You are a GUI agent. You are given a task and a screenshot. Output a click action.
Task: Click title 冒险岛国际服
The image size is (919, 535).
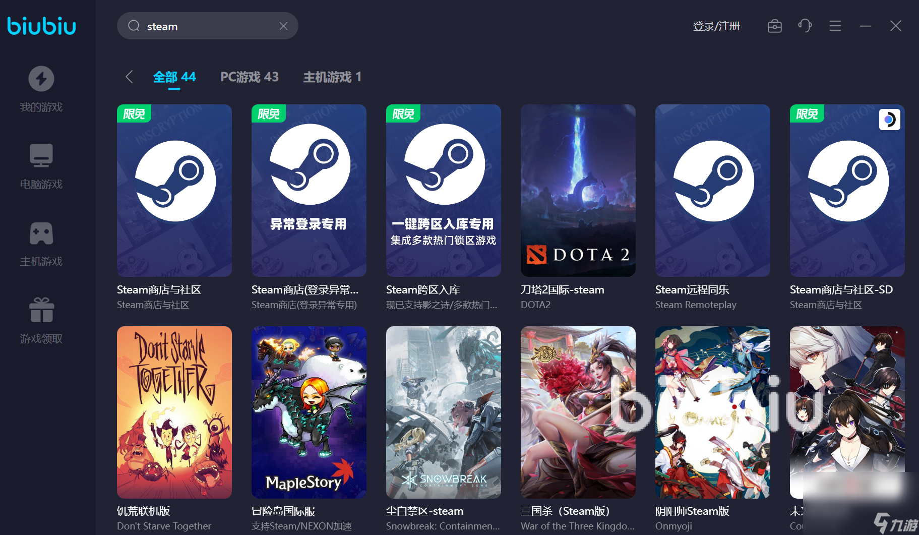click(283, 511)
